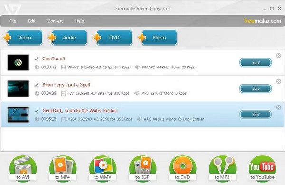This screenshot has width=285, height=185.
Task: Burn to DVD
Action: (182, 168)
